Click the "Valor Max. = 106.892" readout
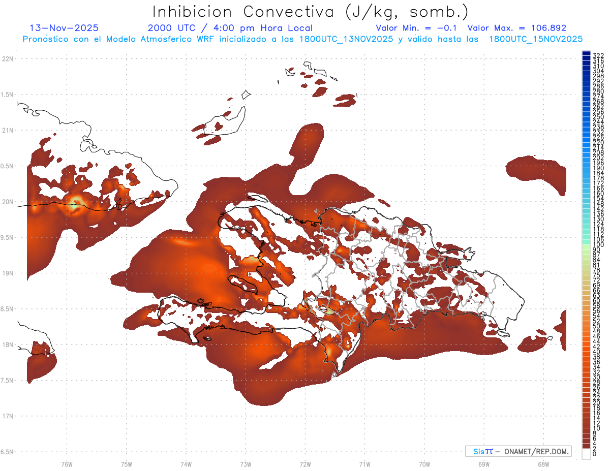Screen dimensions: 610x471 pyautogui.click(x=517, y=28)
